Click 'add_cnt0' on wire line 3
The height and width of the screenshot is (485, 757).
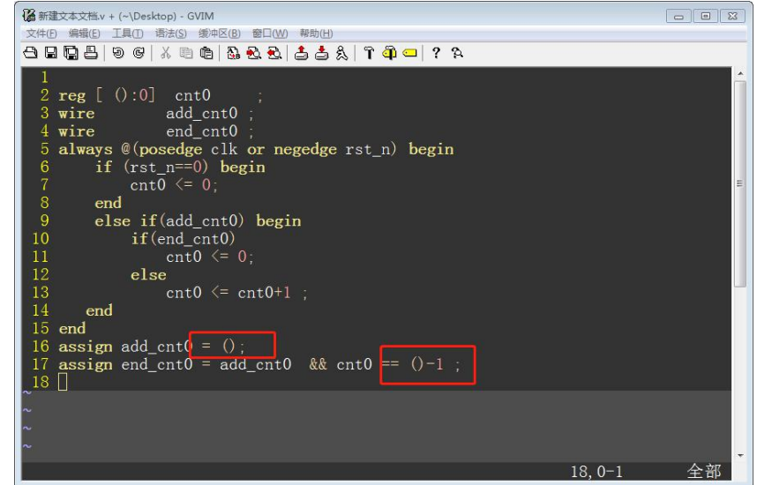tap(202, 114)
